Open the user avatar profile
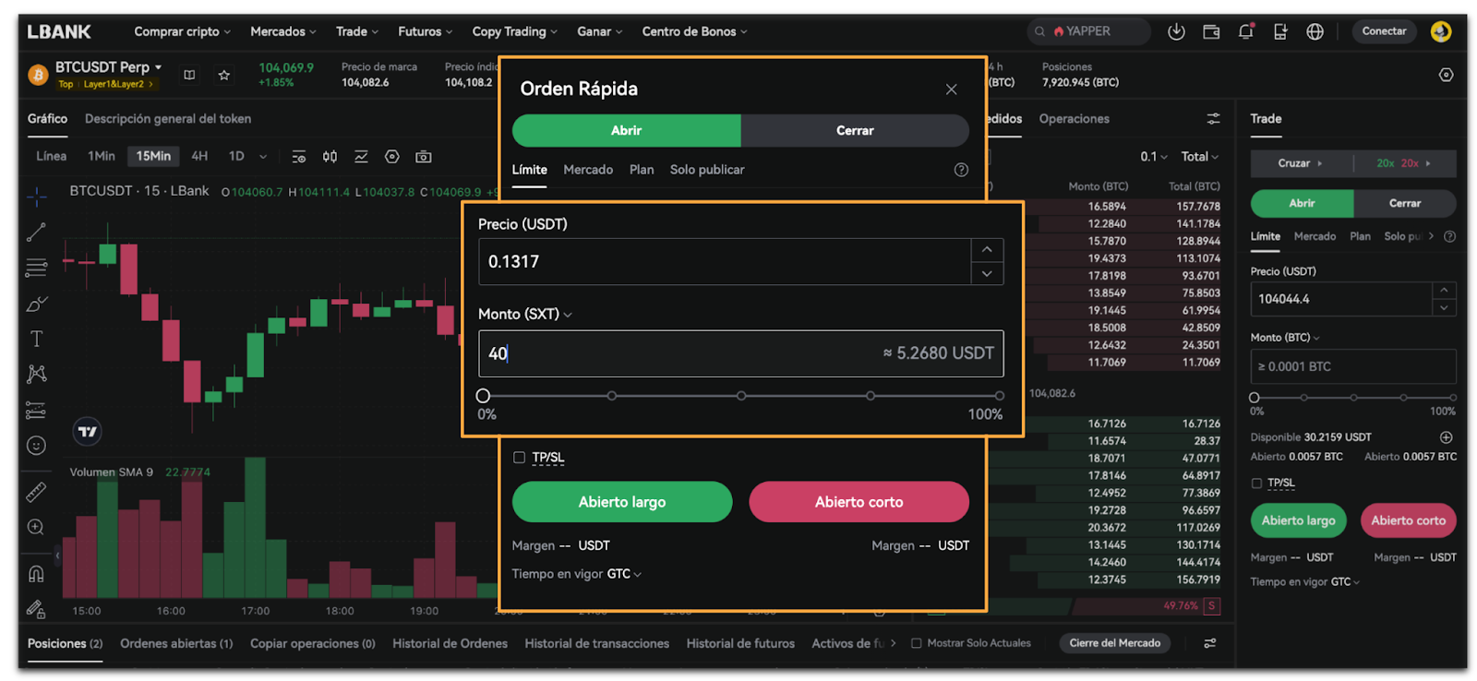This screenshot has width=1477, height=681. point(1441,31)
